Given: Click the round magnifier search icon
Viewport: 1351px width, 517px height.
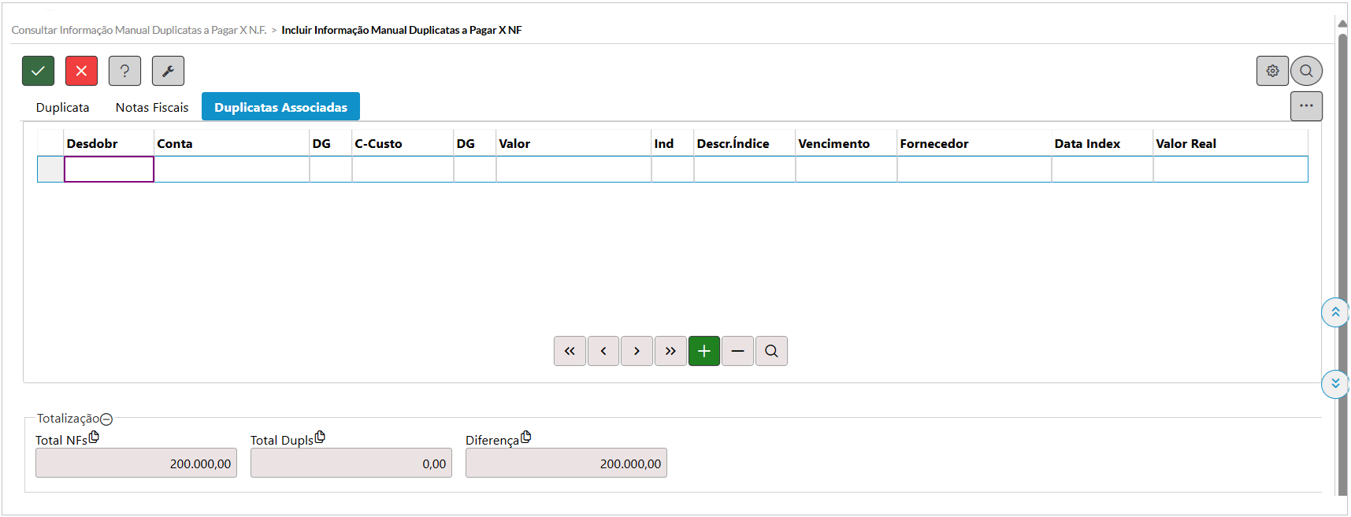Looking at the screenshot, I should (x=1306, y=71).
